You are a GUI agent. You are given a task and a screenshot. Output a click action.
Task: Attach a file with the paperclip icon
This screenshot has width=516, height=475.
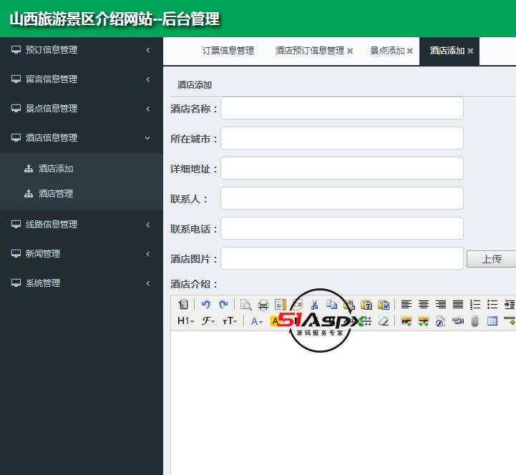point(475,320)
